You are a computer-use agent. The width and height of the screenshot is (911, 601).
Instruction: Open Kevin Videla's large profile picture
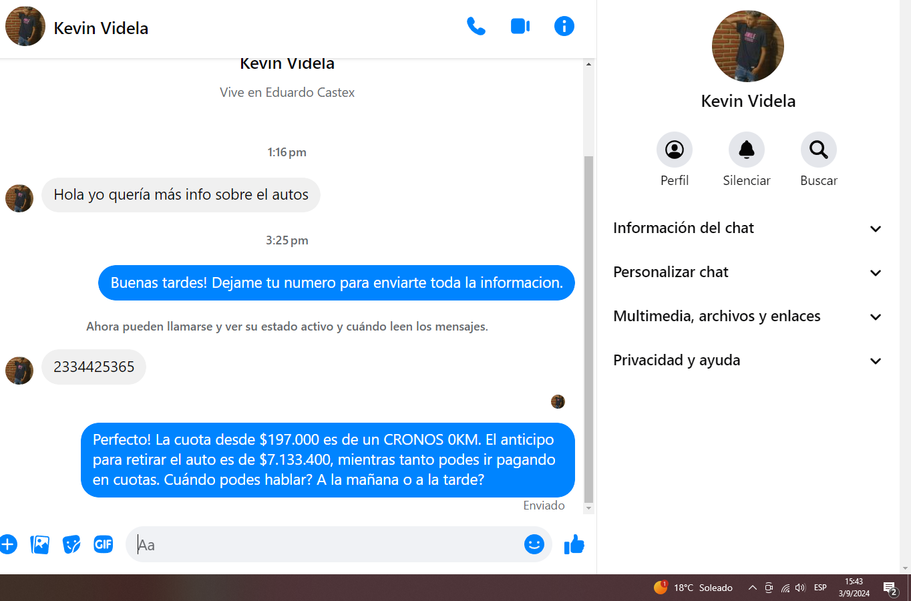(x=748, y=46)
